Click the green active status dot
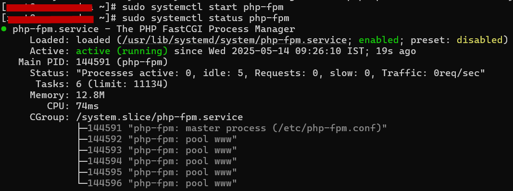This screenshot has width=513, height=191. [3, 29]
